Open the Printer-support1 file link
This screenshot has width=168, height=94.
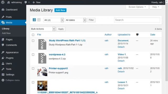pyautogui.click(x=58, y=68)
